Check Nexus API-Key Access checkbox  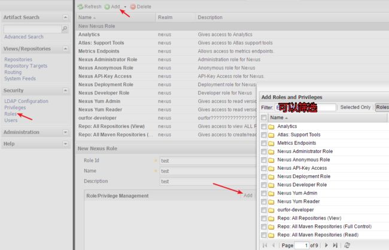(264, 169)
